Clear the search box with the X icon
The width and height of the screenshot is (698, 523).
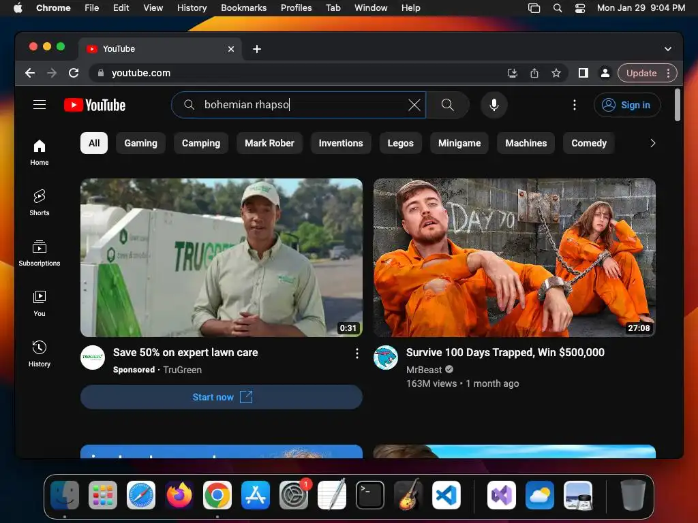[414, 105]
